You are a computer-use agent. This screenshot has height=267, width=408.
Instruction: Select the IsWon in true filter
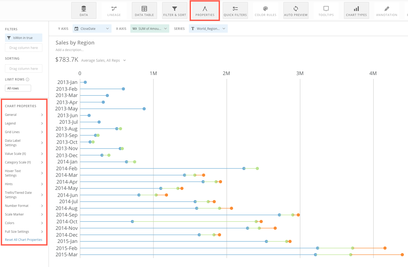(x=24, y=38)
